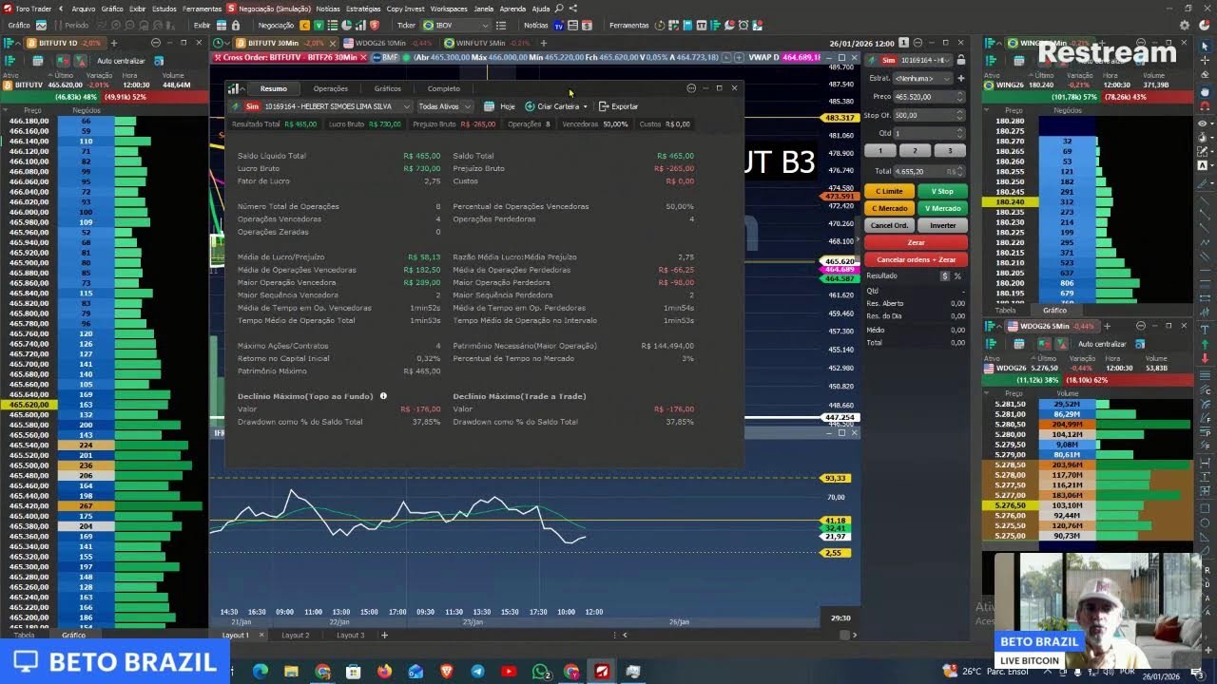Increase Preço using its stepper arrow
Screen dimensions: 1217x684
[960, 93]
